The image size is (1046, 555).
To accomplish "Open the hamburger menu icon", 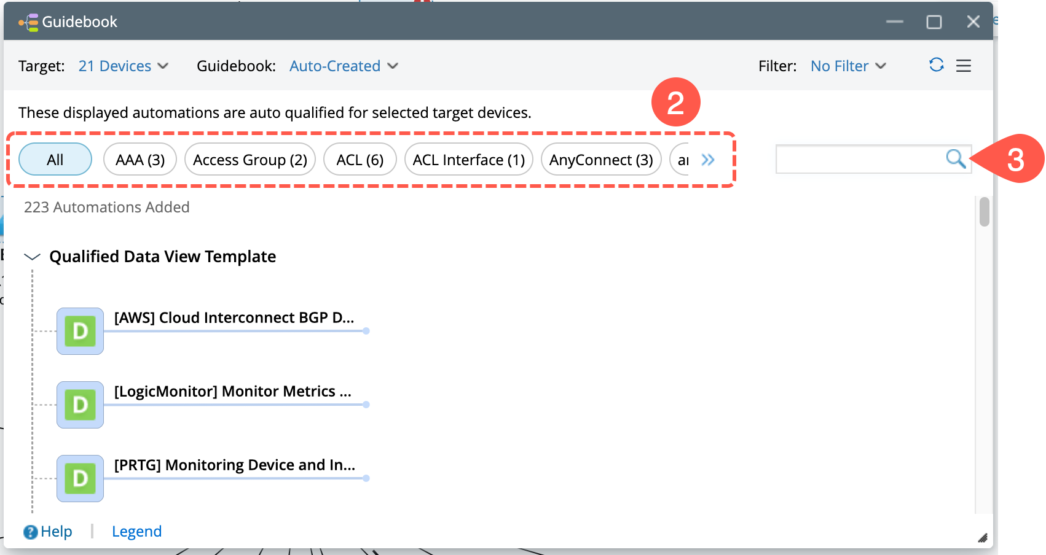I will pos(964,66).
